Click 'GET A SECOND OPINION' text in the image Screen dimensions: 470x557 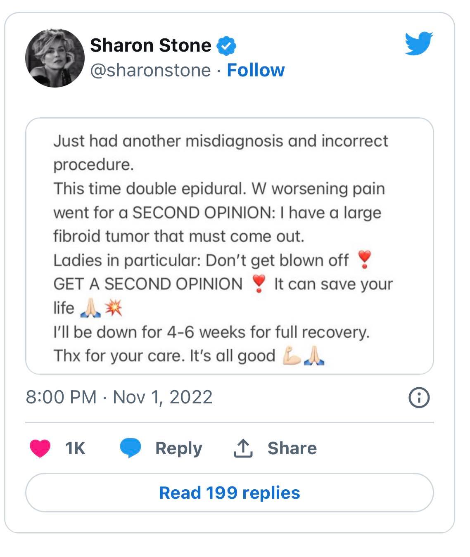tap(148, 284)
